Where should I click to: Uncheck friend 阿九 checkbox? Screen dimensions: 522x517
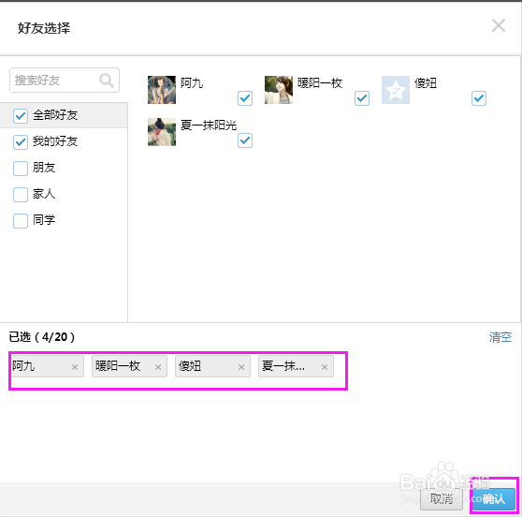(245, 98)
